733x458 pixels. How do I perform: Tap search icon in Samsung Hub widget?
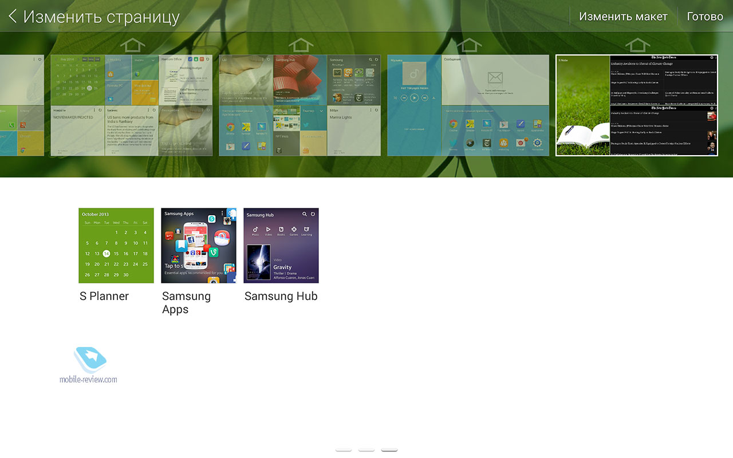coord(305,215)
